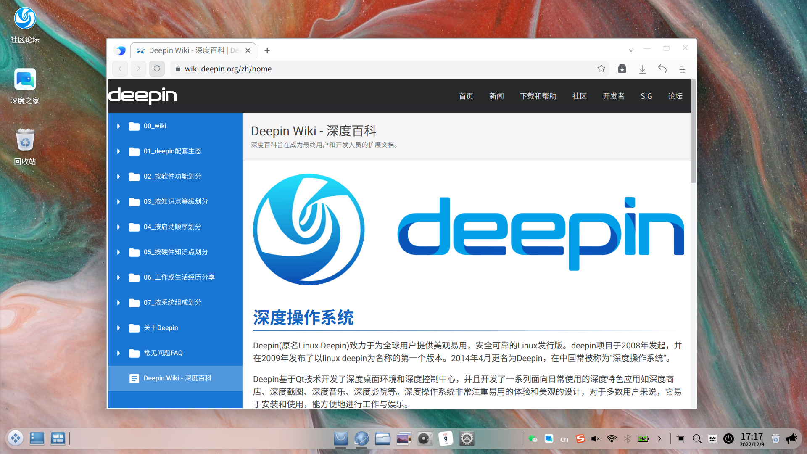Open the 回收站 desktop icon
Viewport: 807px width, 454px height.
coord(25,147)
